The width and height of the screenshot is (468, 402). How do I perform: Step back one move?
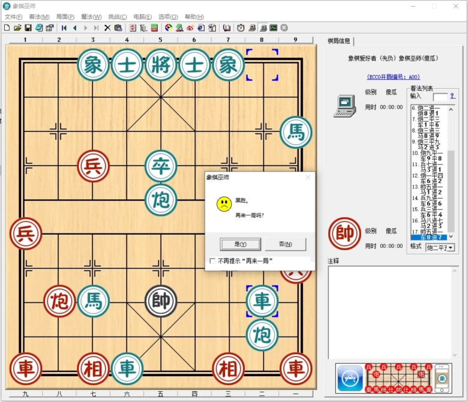click(74, 28)
